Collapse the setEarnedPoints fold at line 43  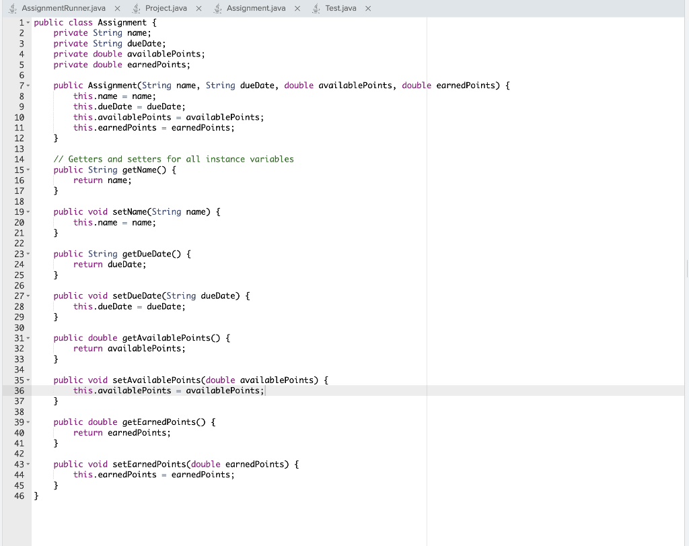click(28, 465)
